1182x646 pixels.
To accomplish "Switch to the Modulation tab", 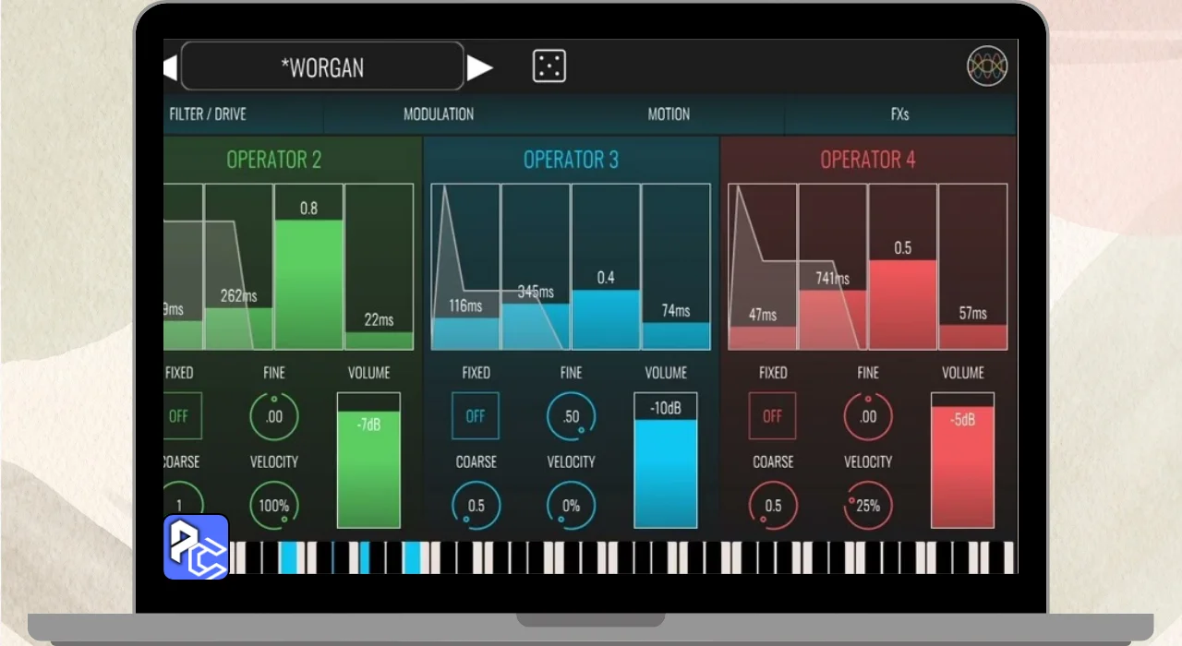I will coord(439,114).
